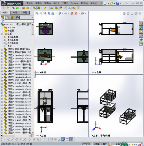Click the Reference Geometry icon

[45, 8]
